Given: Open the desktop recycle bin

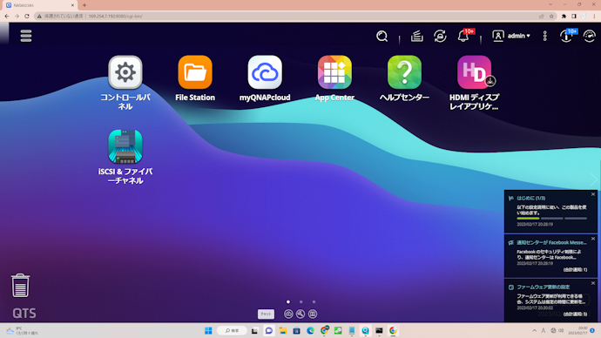Looking at the screenshot, I should point(20,285).
